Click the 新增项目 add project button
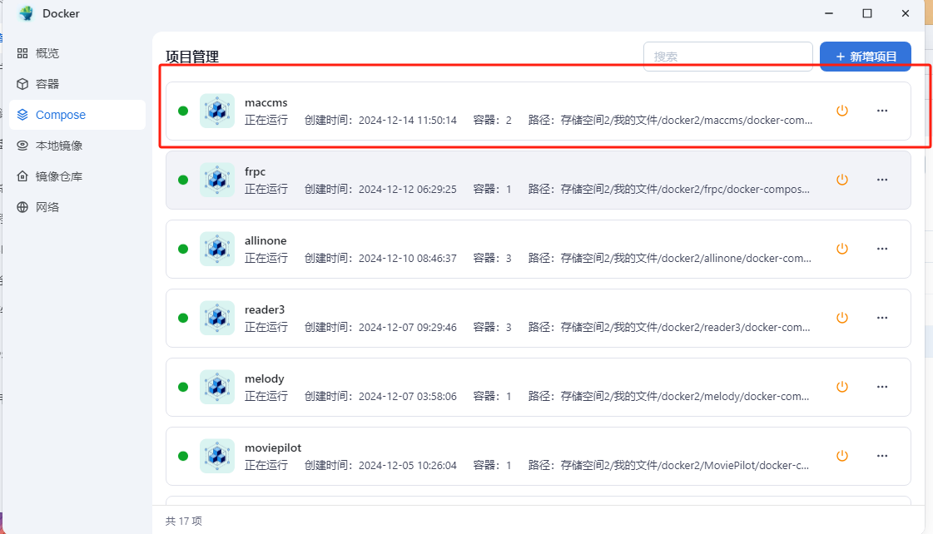The height and width of the screenshot is (534, 933). click(865, 57)
